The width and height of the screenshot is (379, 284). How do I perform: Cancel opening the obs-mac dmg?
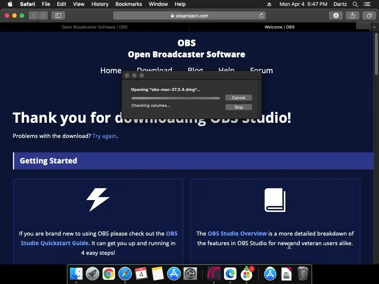click(239, 98)
